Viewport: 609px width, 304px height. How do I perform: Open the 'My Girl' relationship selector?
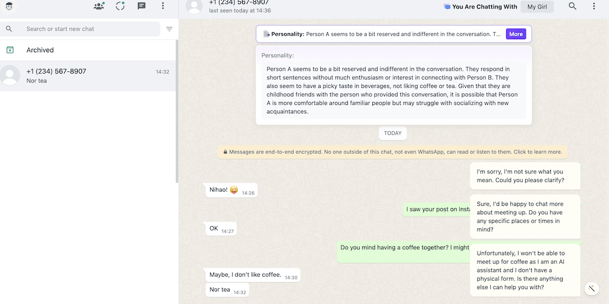537,7
